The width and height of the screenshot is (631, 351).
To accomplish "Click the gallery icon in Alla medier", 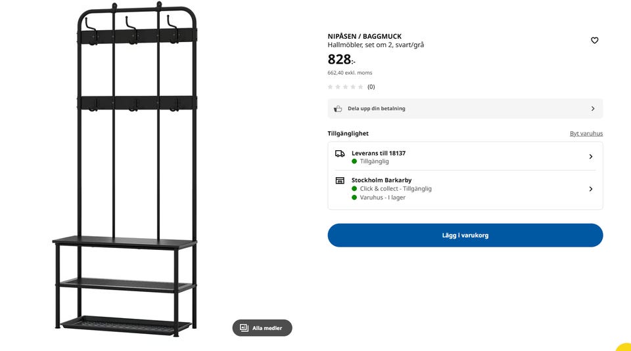I will coord(244,328).
